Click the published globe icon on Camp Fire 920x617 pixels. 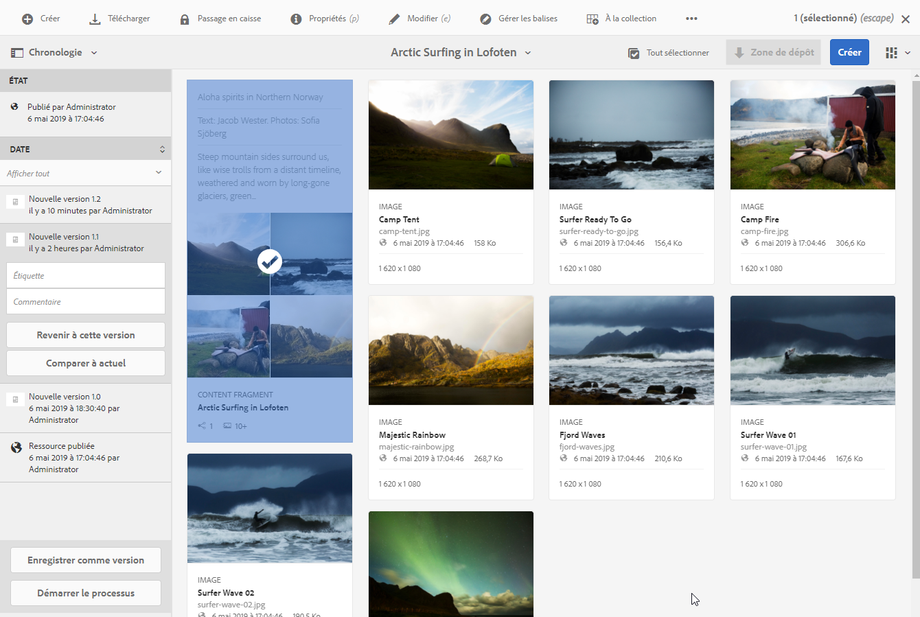(x=745, y=243)
